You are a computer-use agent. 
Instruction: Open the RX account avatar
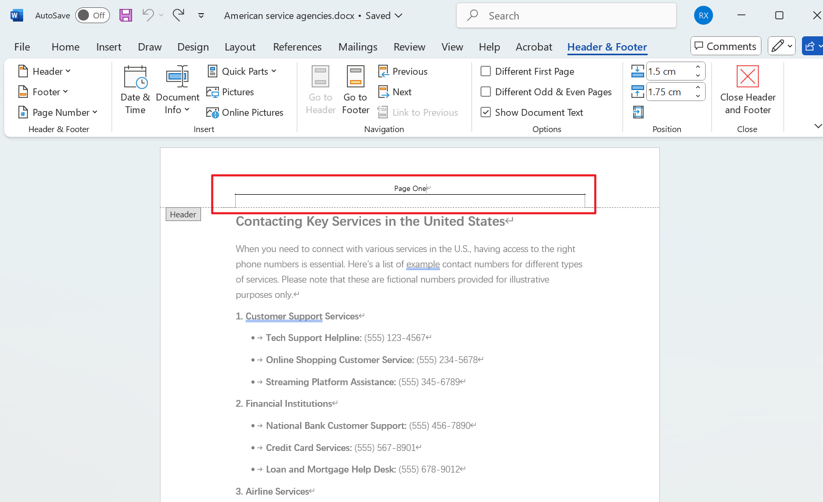tap(704, 15)
